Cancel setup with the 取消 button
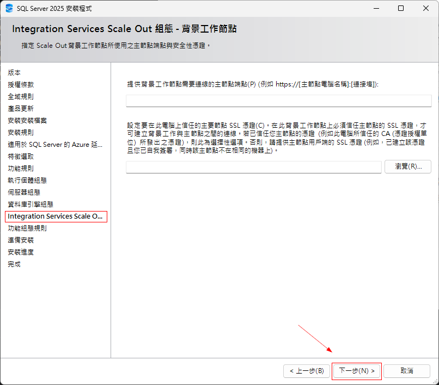439x385 pixels. (x=407, y=371)
